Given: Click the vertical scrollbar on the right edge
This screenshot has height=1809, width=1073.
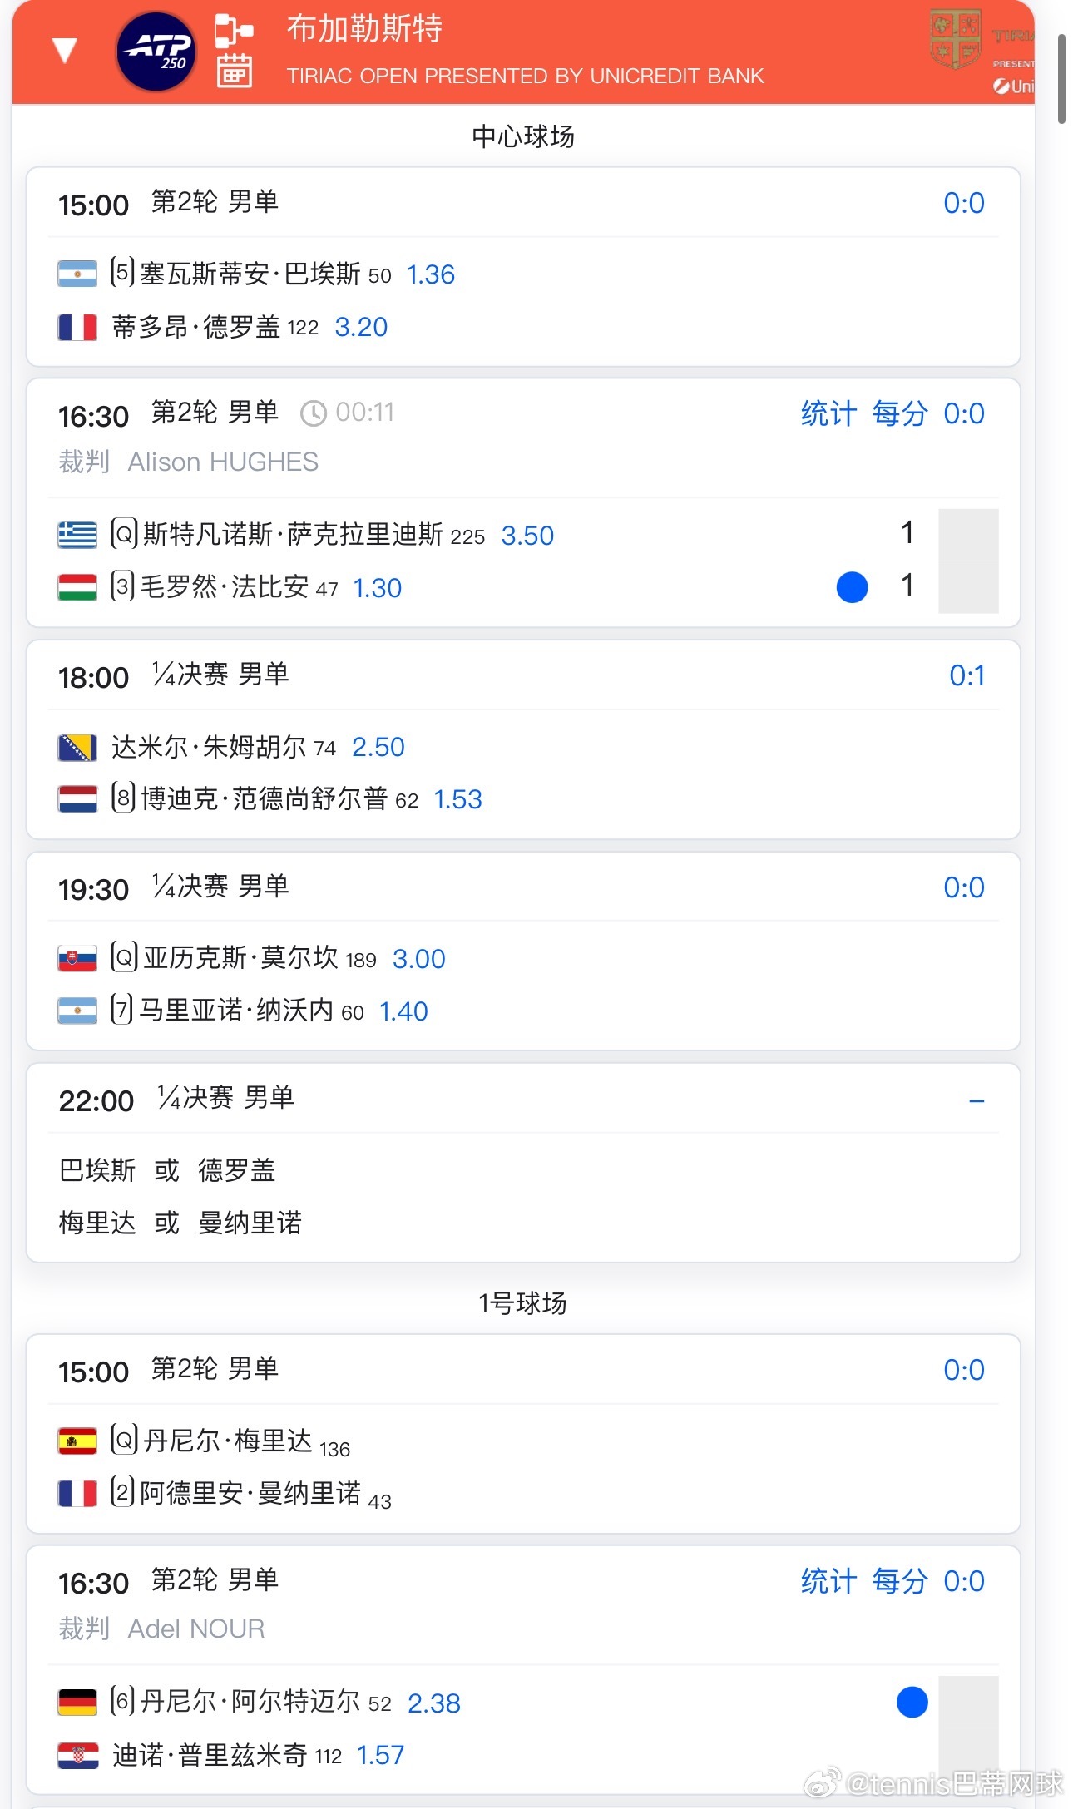Looking at the screenshot, I should (x=1061, y=79).
